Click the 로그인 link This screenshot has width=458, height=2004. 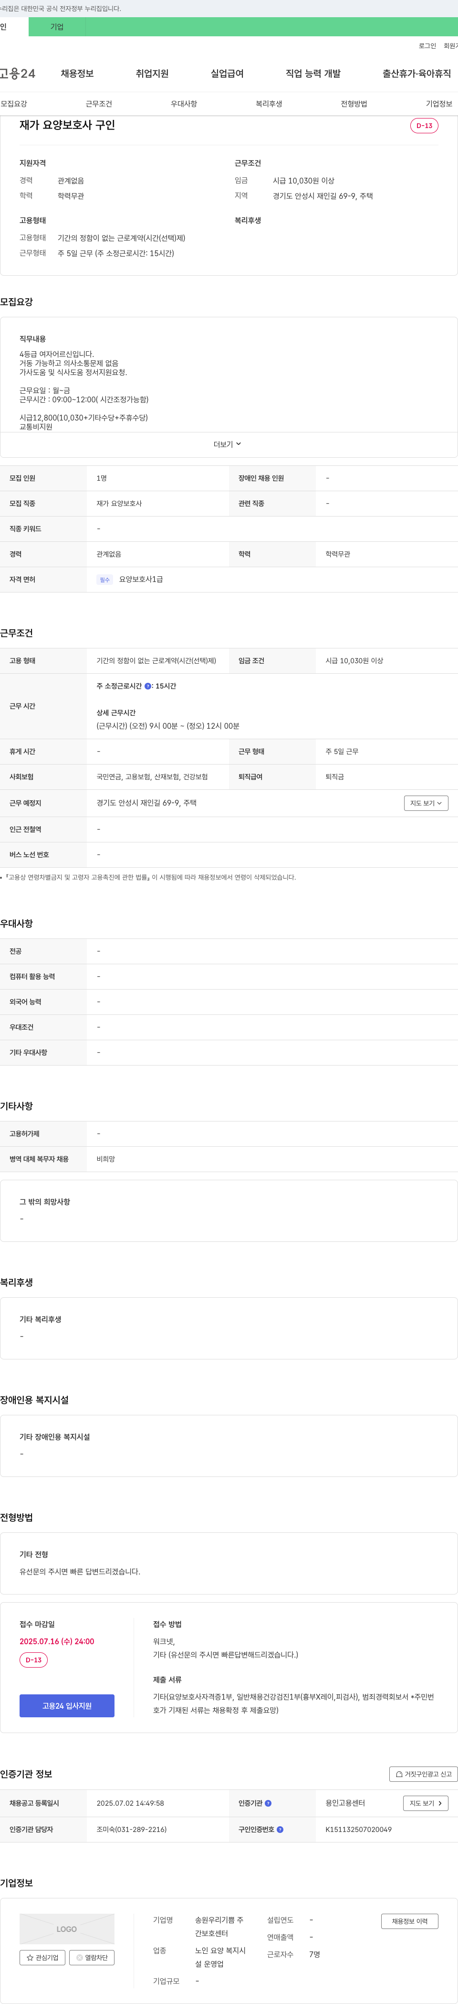(x=427, y=46)
